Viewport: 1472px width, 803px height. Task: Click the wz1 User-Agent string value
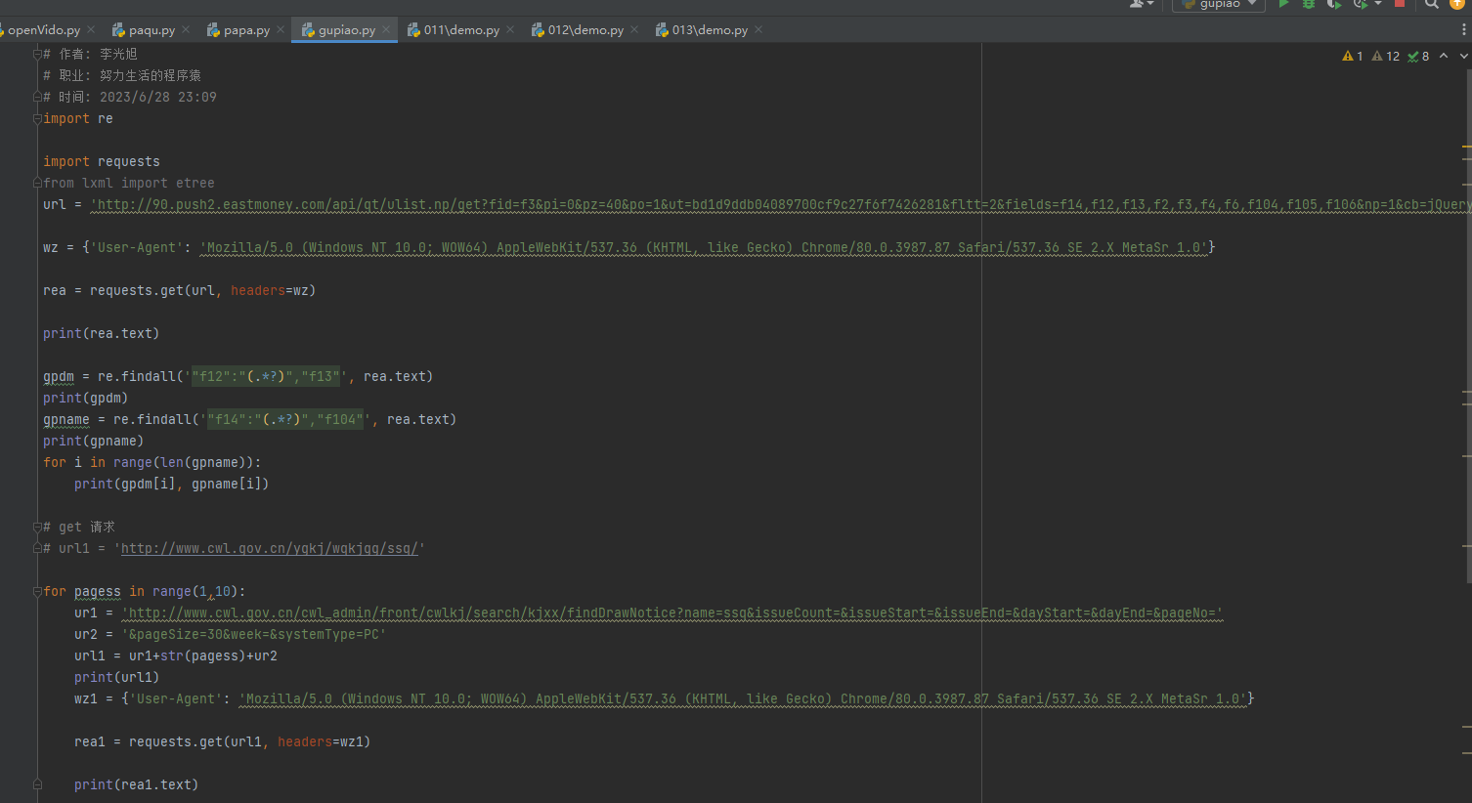(x=743, y=698)
